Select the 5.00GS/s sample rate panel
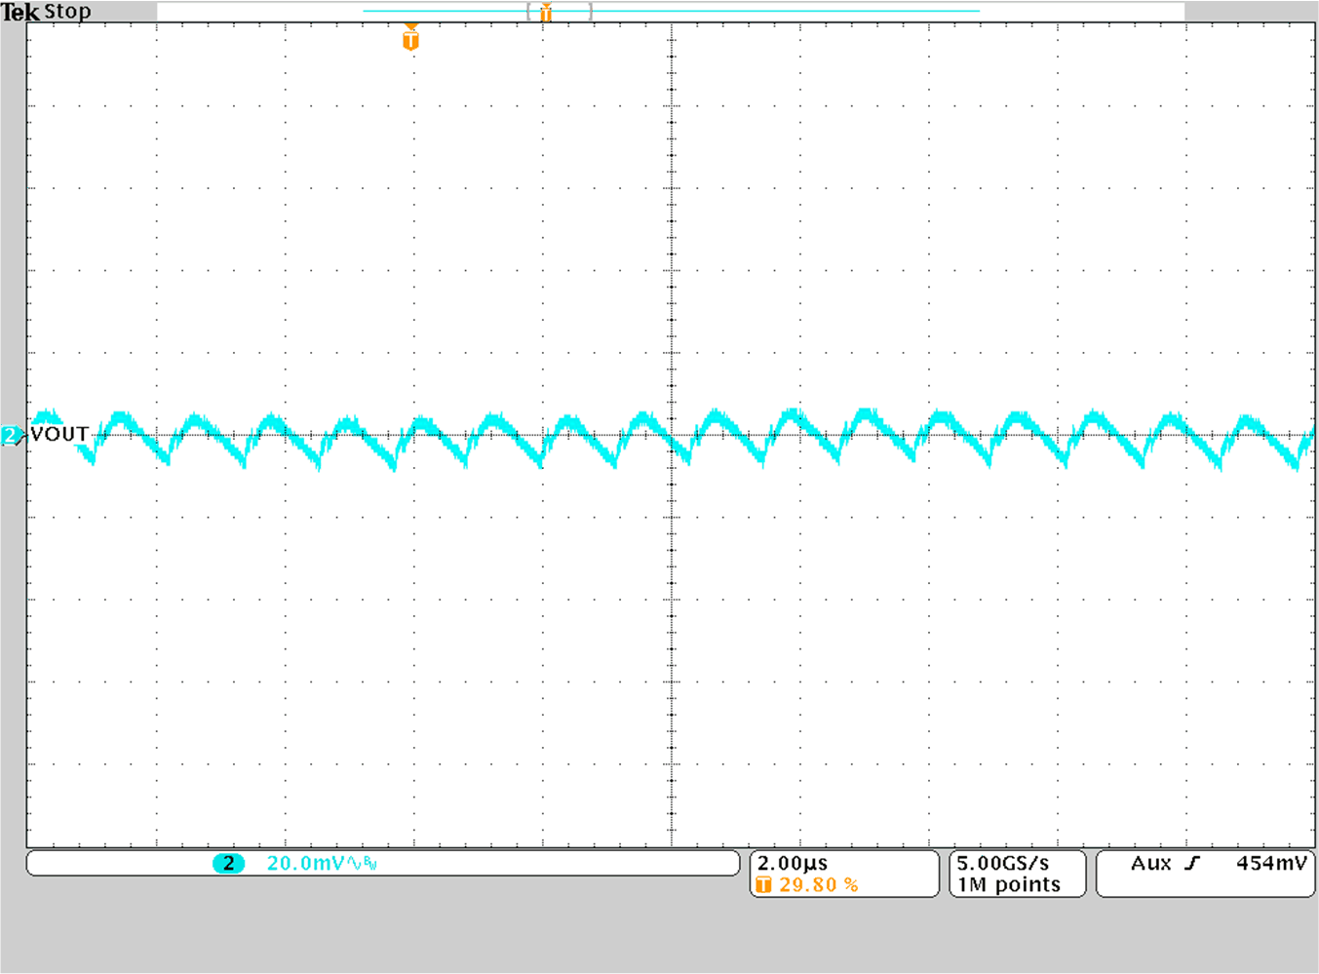Image resolution: width=1319 pixels, height=974 pixels. [x=1000, y=862]
